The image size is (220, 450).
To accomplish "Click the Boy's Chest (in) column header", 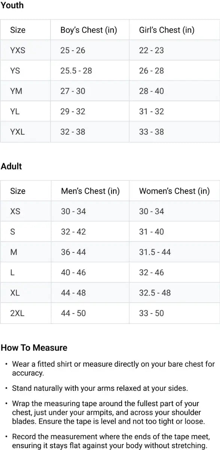I will coord(89,30).
